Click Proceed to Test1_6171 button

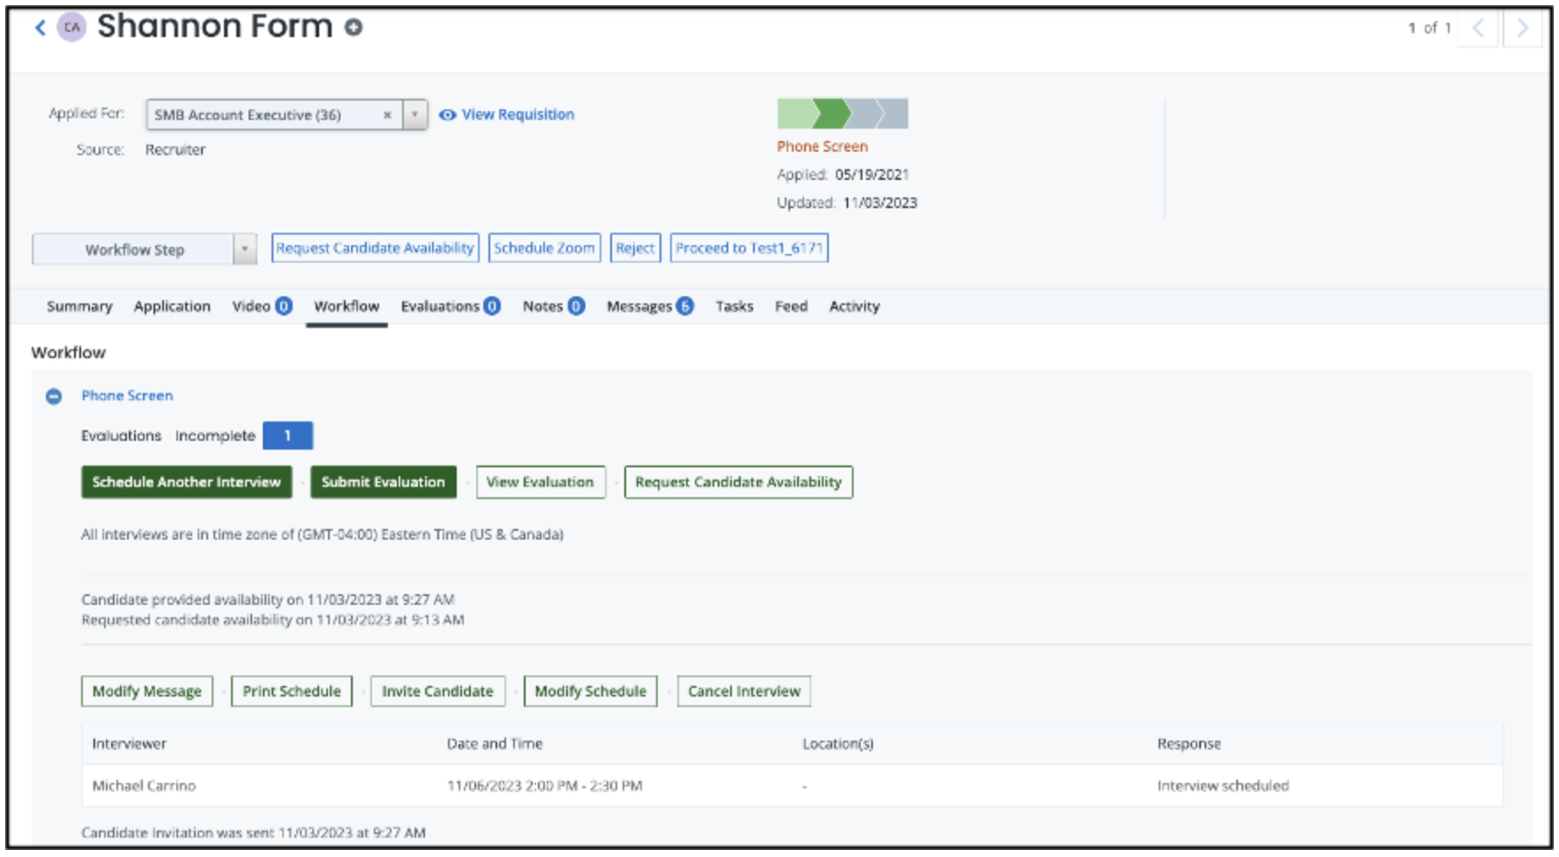click(x=750, y=248)
